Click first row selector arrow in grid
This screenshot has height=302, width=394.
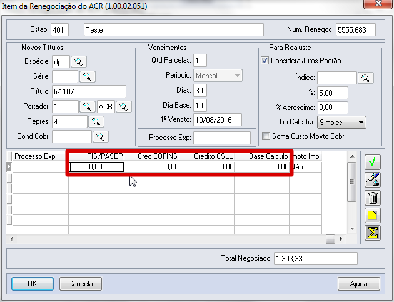[x=9, y=167]
